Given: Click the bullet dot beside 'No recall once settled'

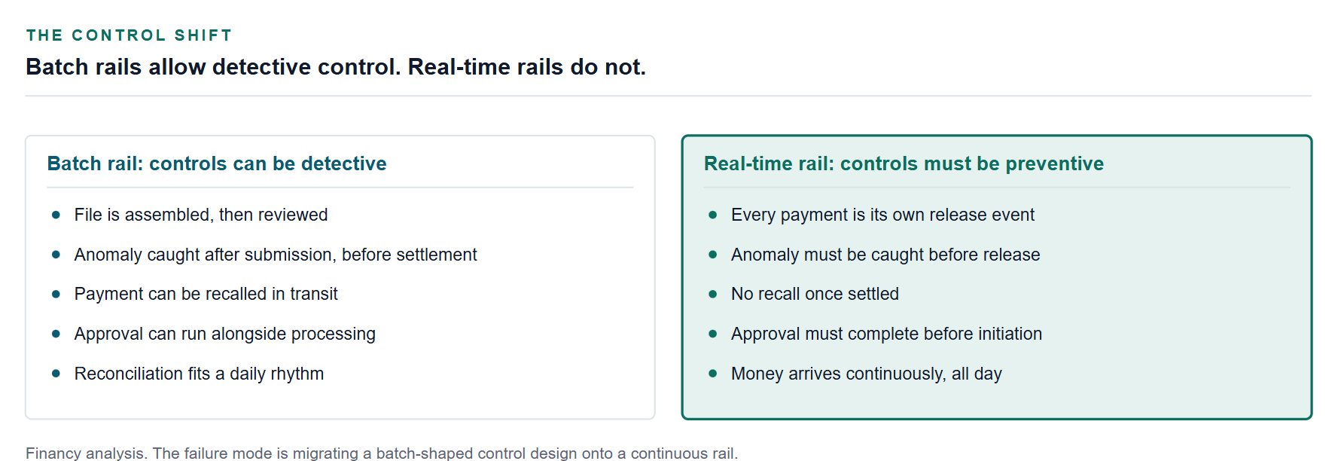Looking at the screenshot, I should pos(713,294).
